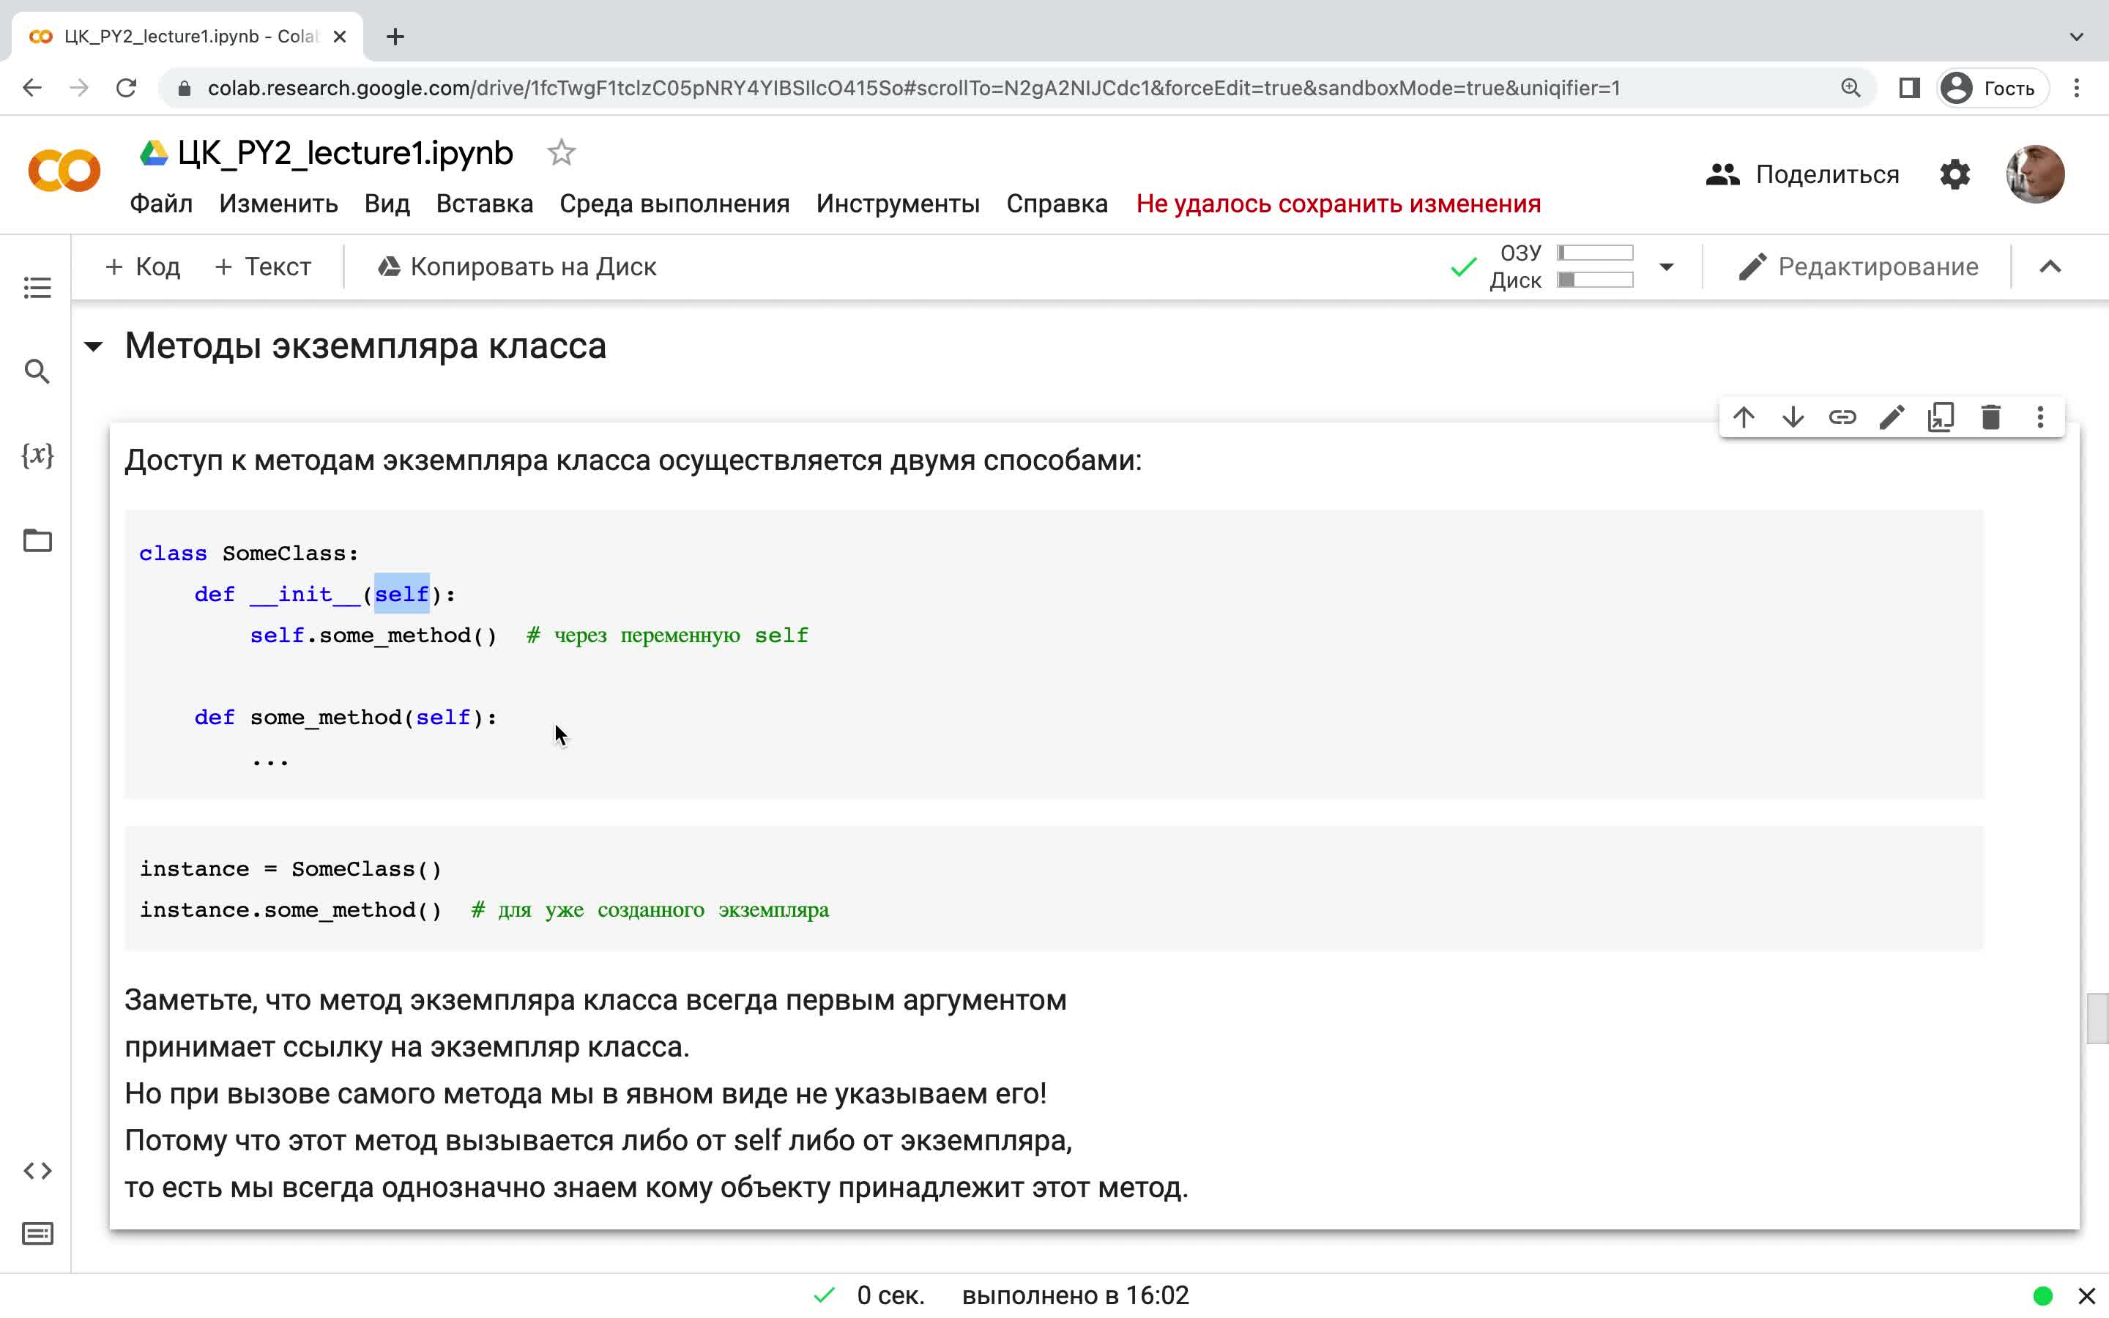Copy link to this cell

[x=1842, y=417]
